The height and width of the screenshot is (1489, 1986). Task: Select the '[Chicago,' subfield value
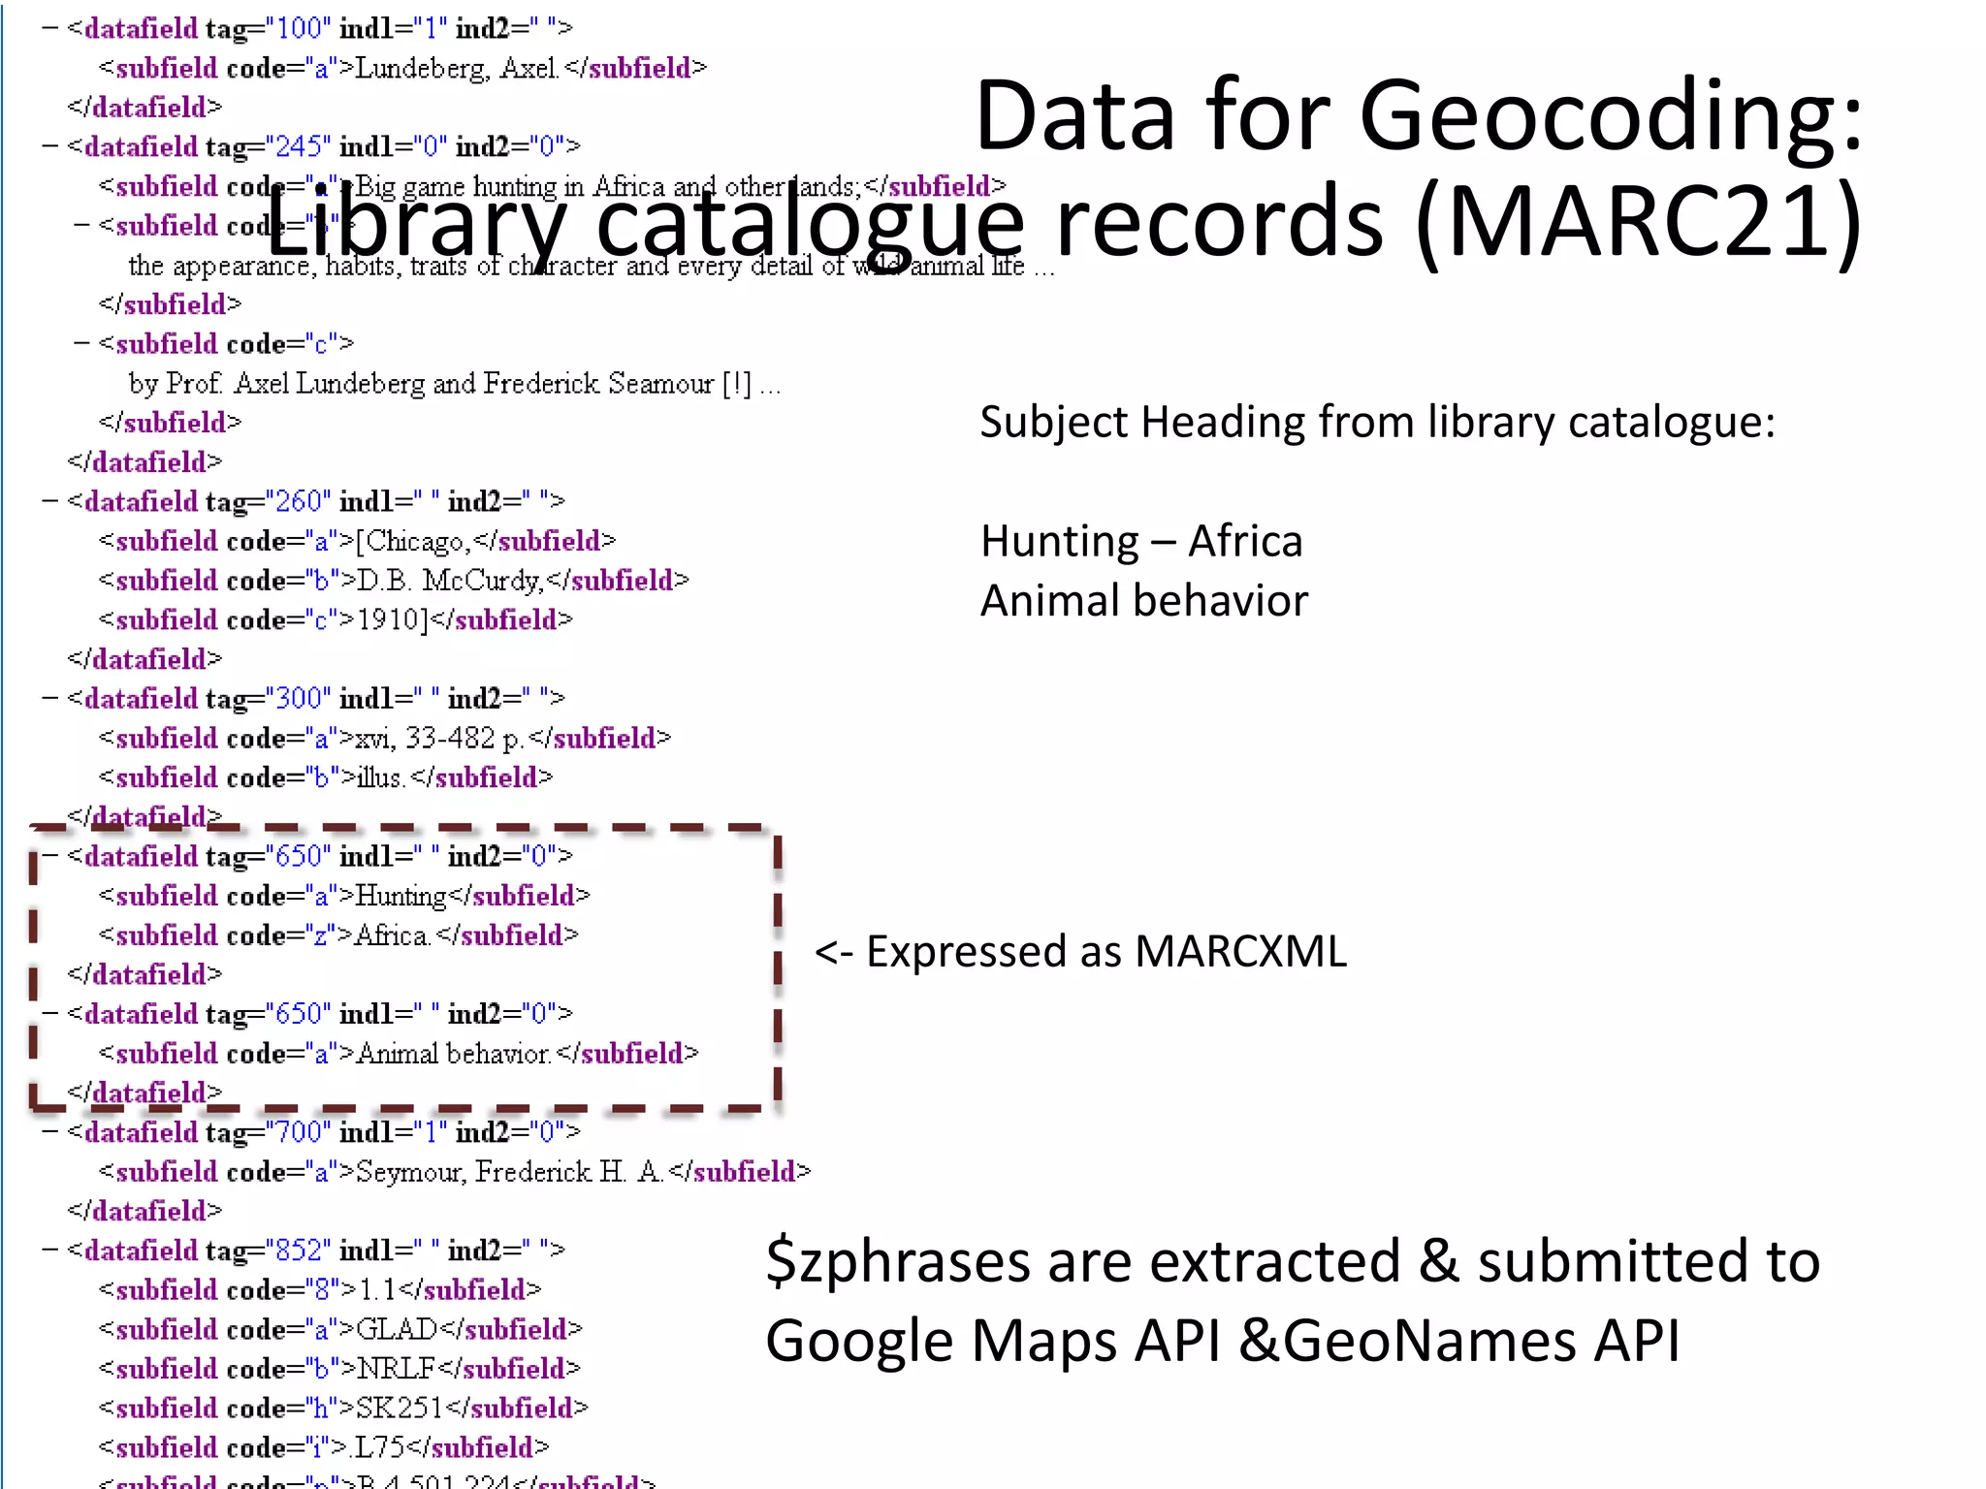coord(414,541)
